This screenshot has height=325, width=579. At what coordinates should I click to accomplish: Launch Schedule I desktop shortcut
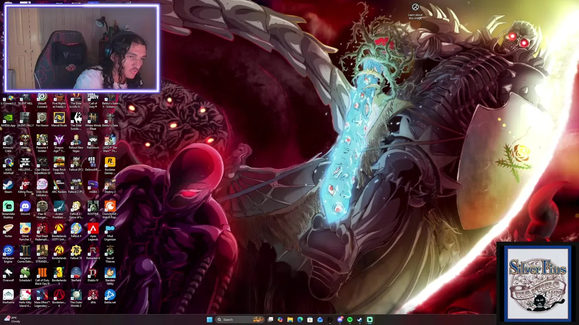(25, 275)
